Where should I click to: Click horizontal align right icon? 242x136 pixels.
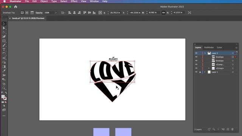coord(79,12)
